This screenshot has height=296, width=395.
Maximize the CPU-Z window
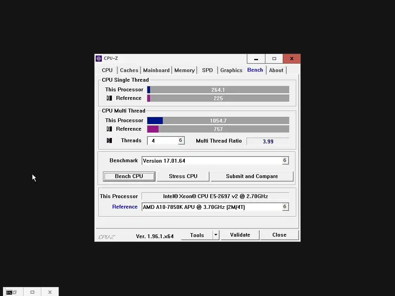coord(274,59)
